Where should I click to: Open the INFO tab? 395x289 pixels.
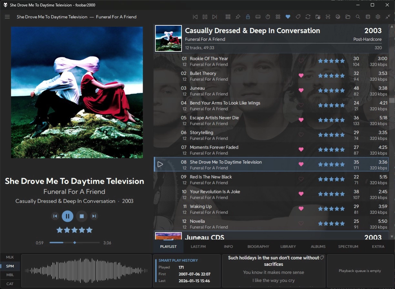click(x=228, y=247)
